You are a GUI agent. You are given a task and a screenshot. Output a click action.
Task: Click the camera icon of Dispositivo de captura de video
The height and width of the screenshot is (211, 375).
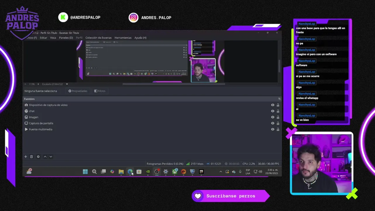(x=26, y=105)
